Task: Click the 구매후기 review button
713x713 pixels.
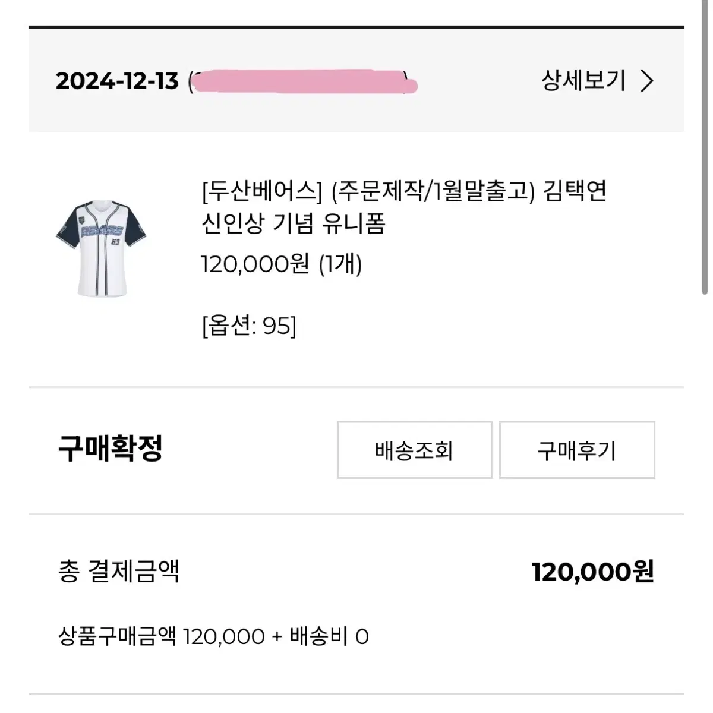Action: point(577,450)
